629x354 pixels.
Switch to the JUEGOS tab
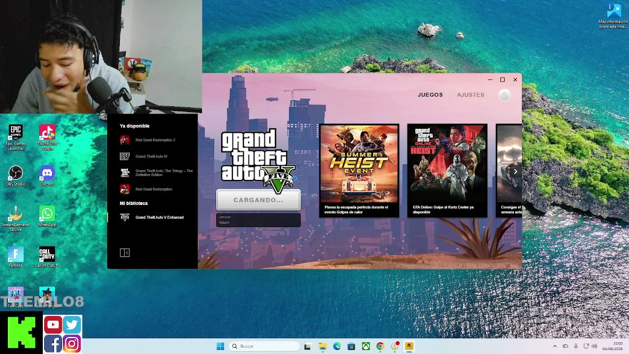click(x=430, y=95)
